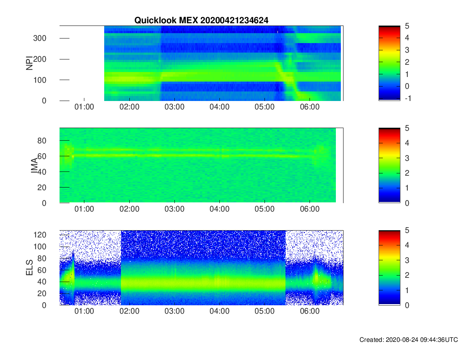This screenshot has height=343, width=458.
Task: Click the 01:00 label under ELS plot
Action: tap(84, 311)
